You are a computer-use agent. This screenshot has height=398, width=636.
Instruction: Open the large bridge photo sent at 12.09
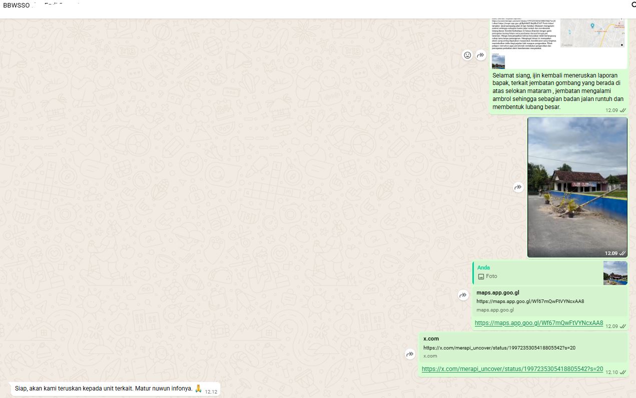tap(577, 187)
